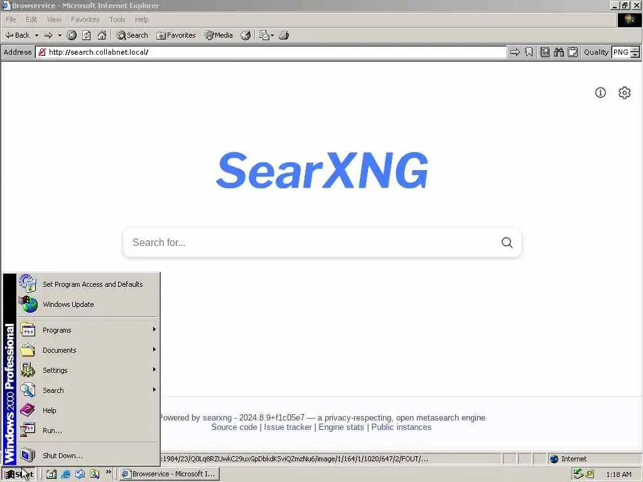This screenshot has width=643, height=482.
Task: Click the Start button
Action: click(x=19, y=474)
